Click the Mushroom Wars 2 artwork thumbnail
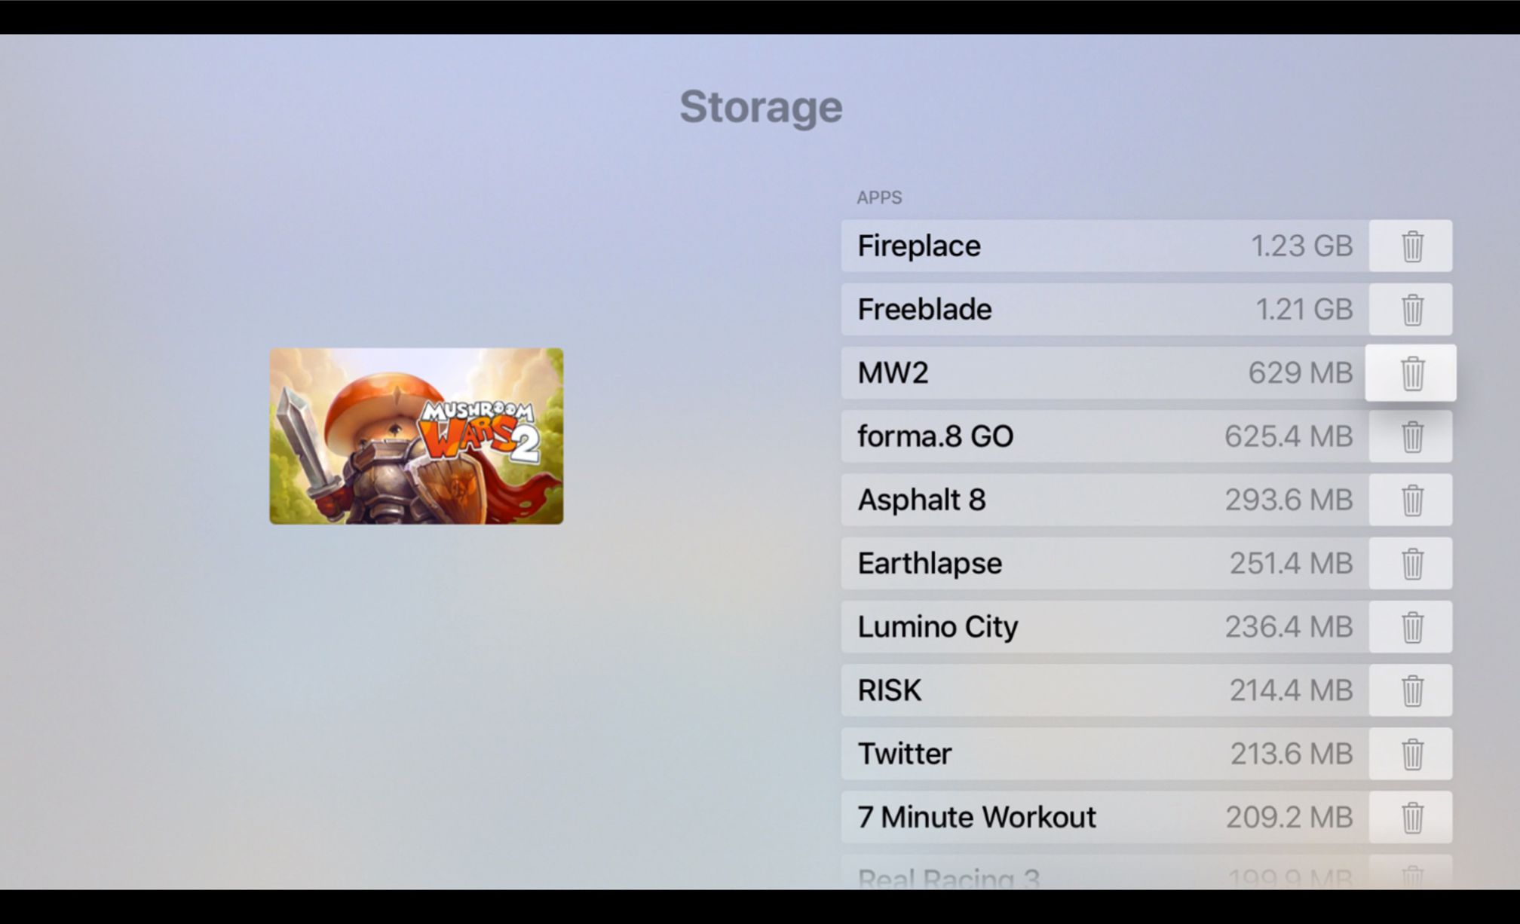Viewport: 1520px width, 924px height. tap(416, 436)
